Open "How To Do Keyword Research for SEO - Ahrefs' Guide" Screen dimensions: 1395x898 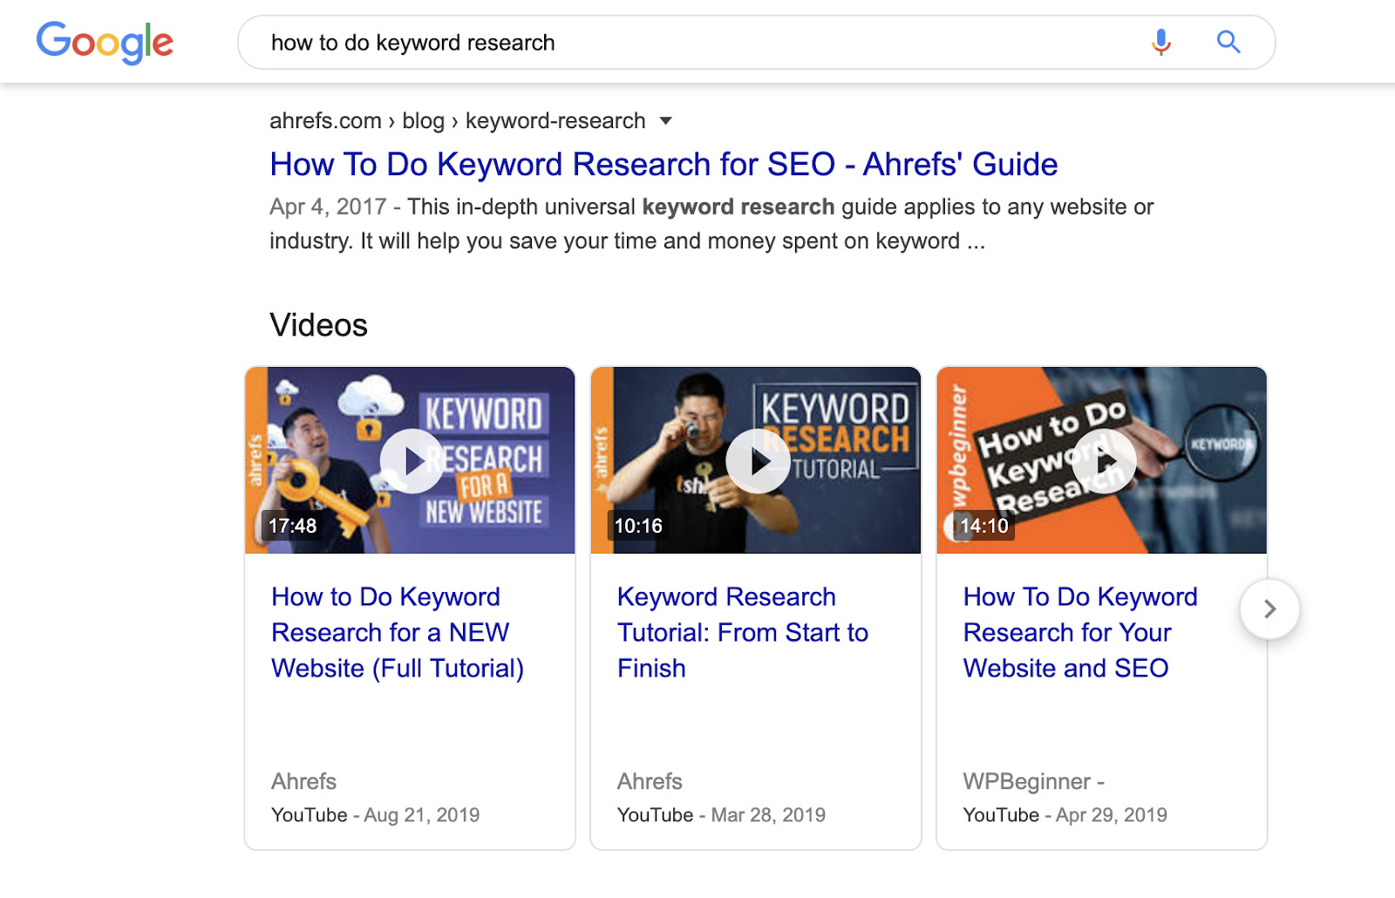click(x=663, y=164)
